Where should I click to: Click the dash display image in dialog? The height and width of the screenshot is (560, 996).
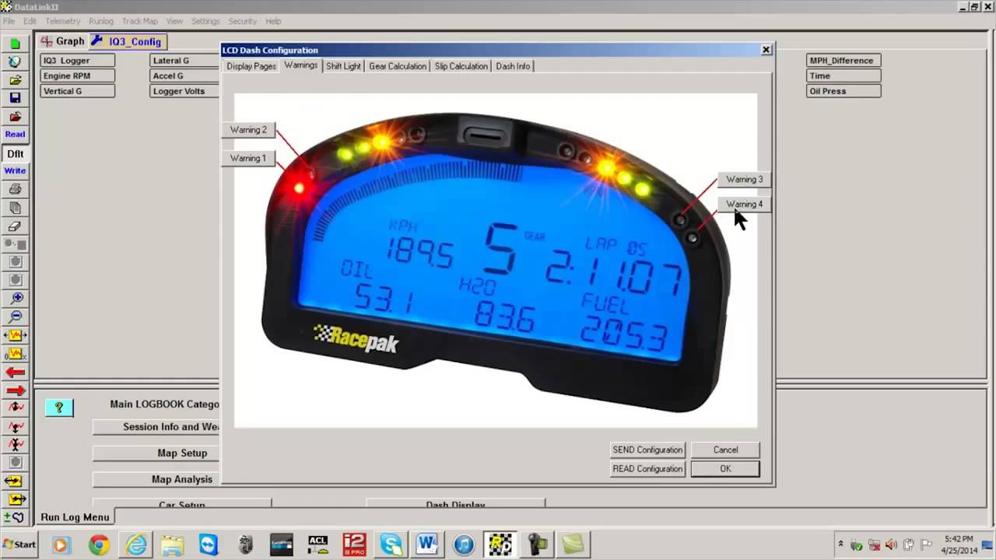(x=496, y=261)
